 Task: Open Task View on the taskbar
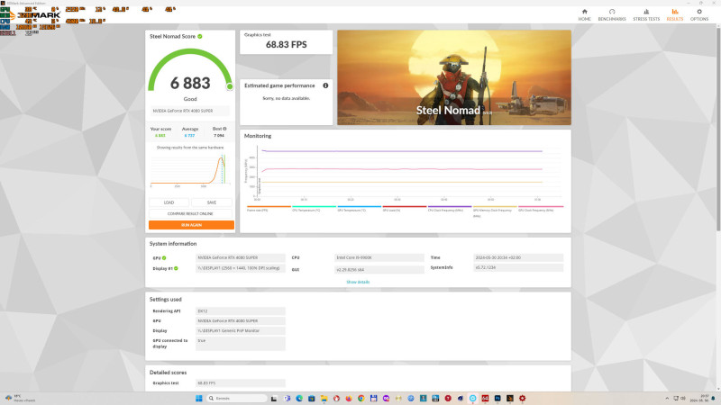(x=274, y=398)
